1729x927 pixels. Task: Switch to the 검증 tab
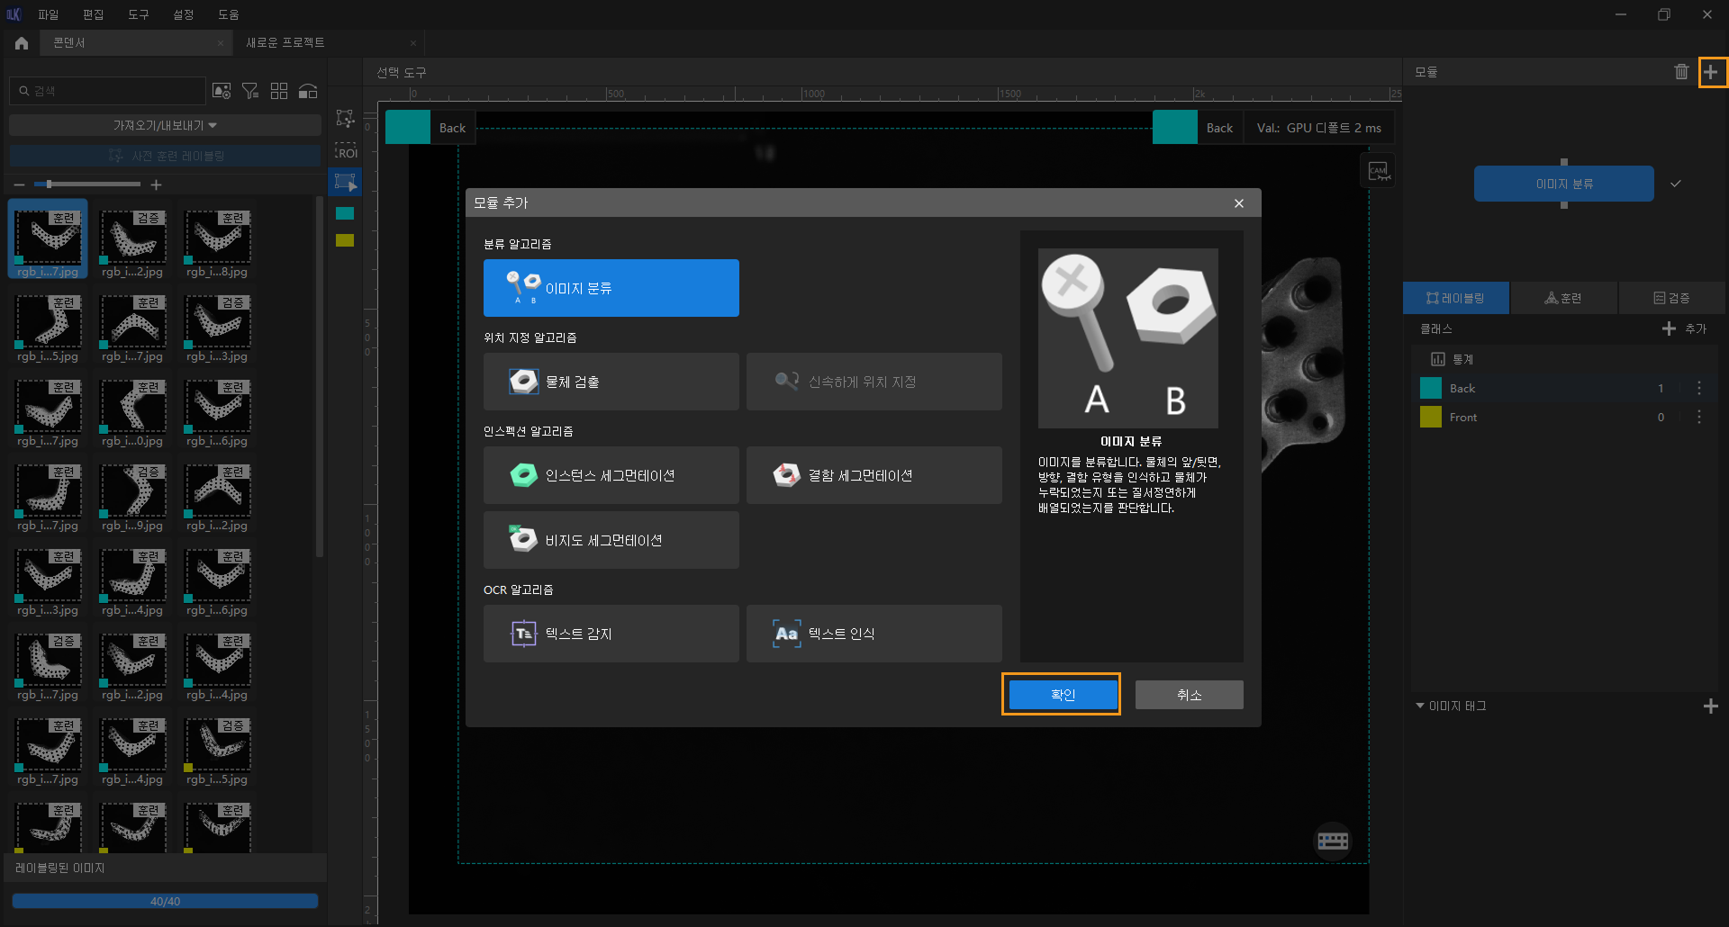[x=1671, y=298]
